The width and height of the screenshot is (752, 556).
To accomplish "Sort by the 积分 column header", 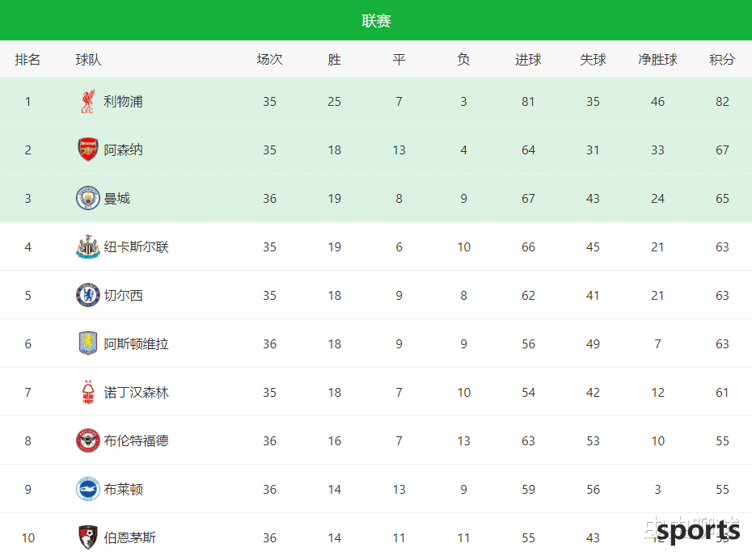I will coord(722,60).
